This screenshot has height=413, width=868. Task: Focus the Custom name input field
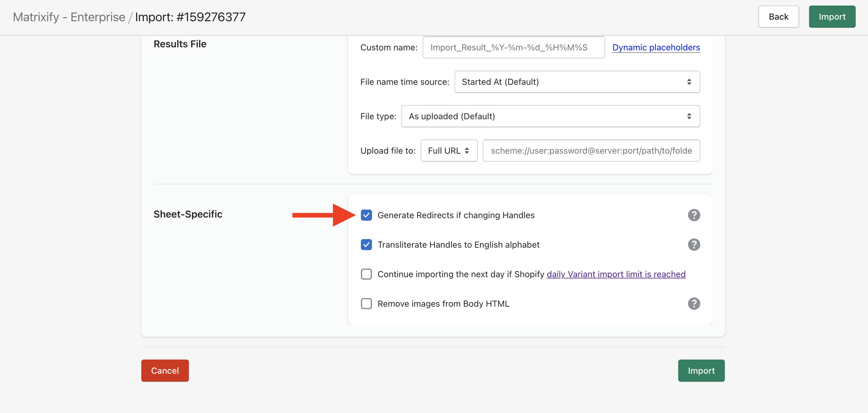click(513, 48)
